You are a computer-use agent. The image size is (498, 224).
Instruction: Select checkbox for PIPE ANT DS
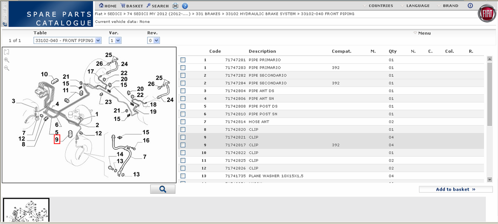pyautogui.click(x=183, y=91)
